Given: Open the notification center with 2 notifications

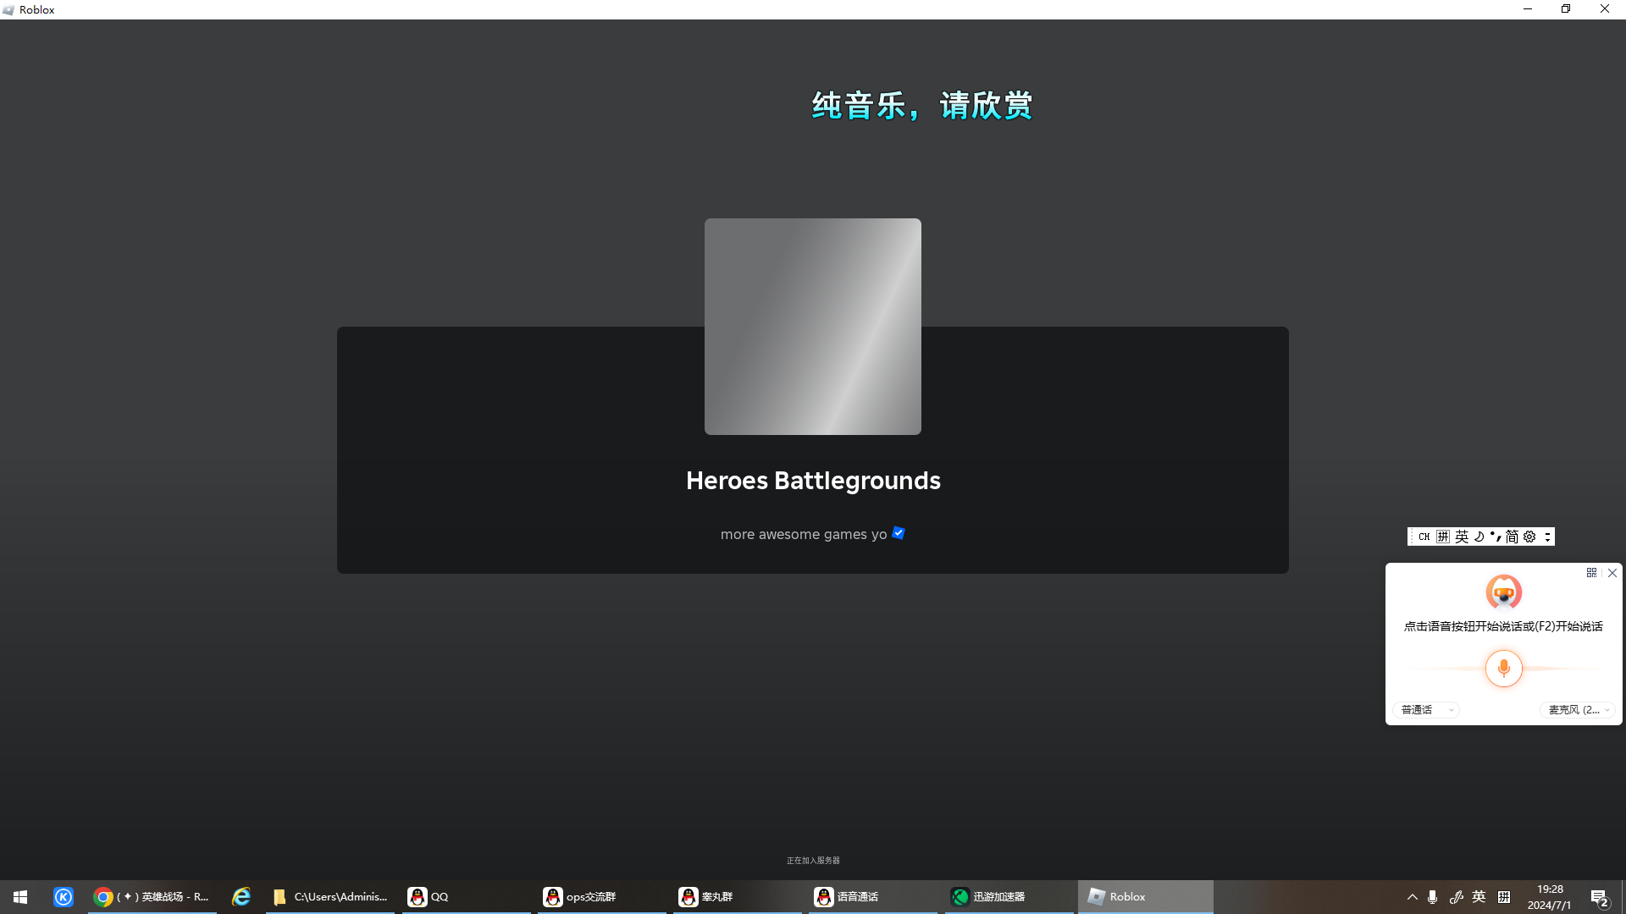Looking at the screenshot, I should coord(1599,897).
